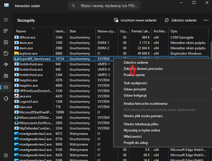
Task: Click Uruchom nowe zadanie button
Action: [x=135, y=20]
